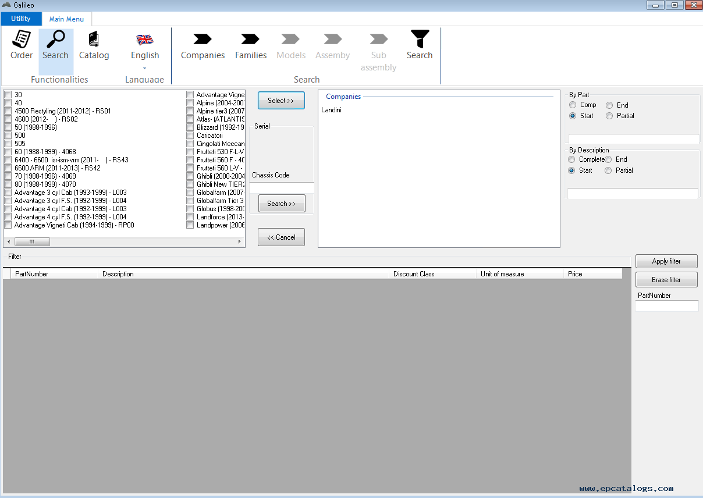Select Comp radio under By Part
The image size is (703, 498).
tap(573, 105)
